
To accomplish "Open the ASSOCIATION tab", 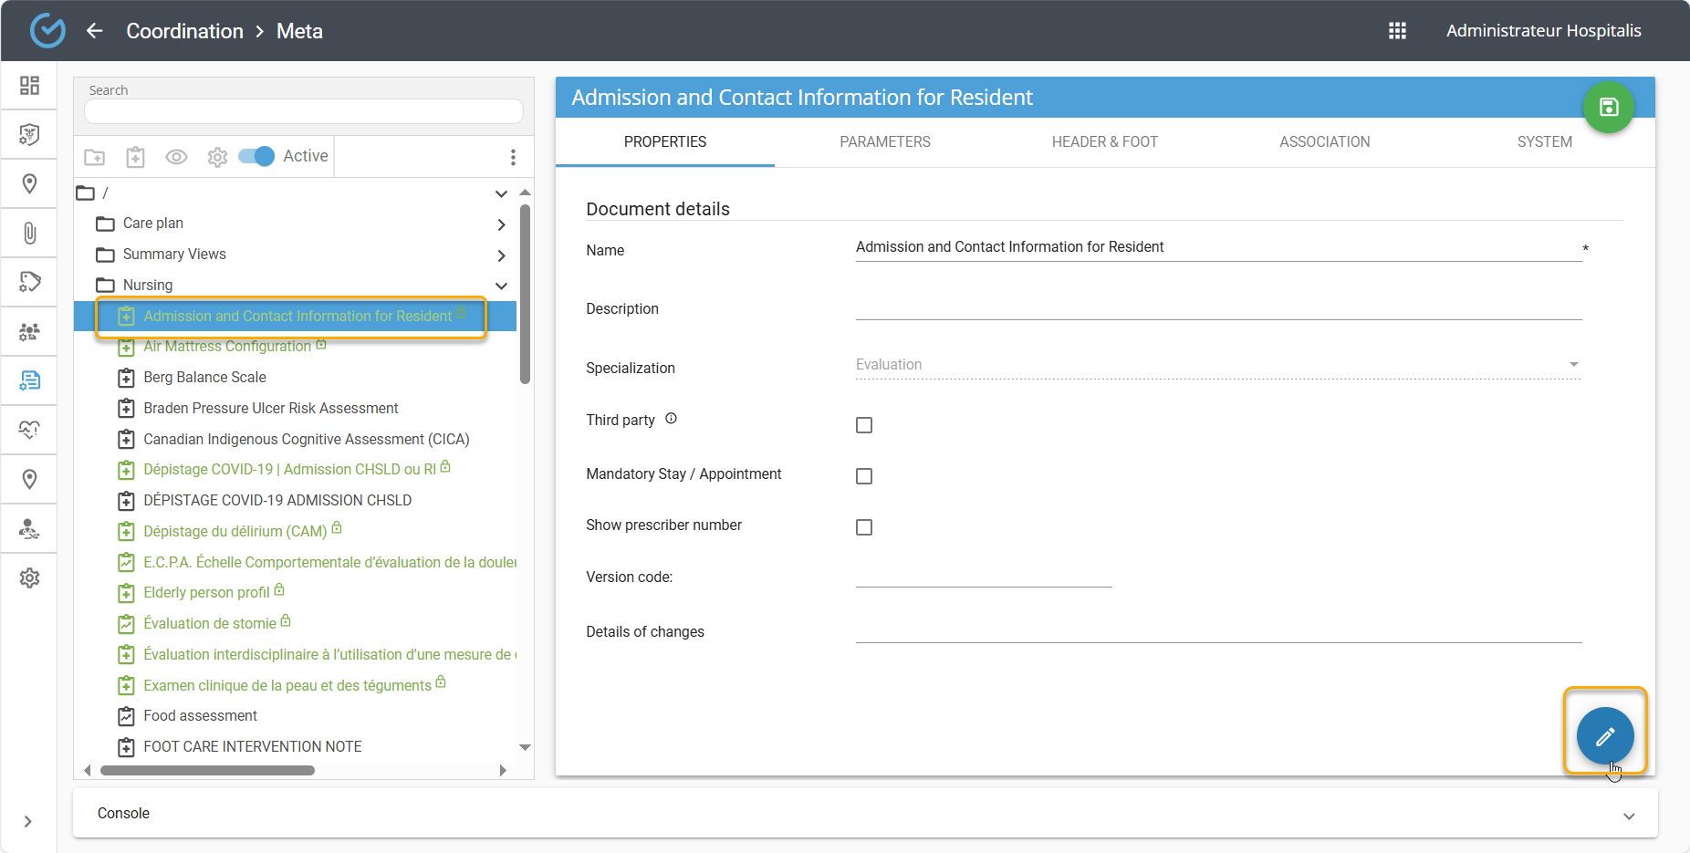I will coord(1324,142).
